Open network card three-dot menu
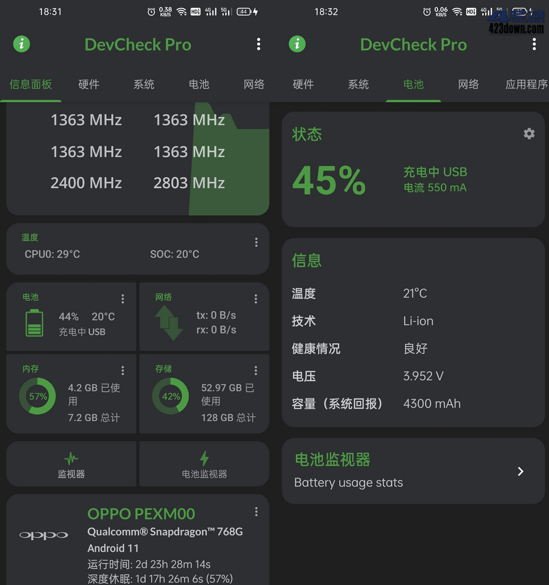 click(x=256, y=299)
